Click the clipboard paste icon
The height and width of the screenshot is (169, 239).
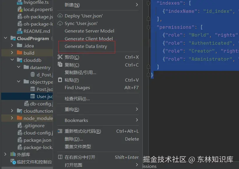click(x=60, y=80)
